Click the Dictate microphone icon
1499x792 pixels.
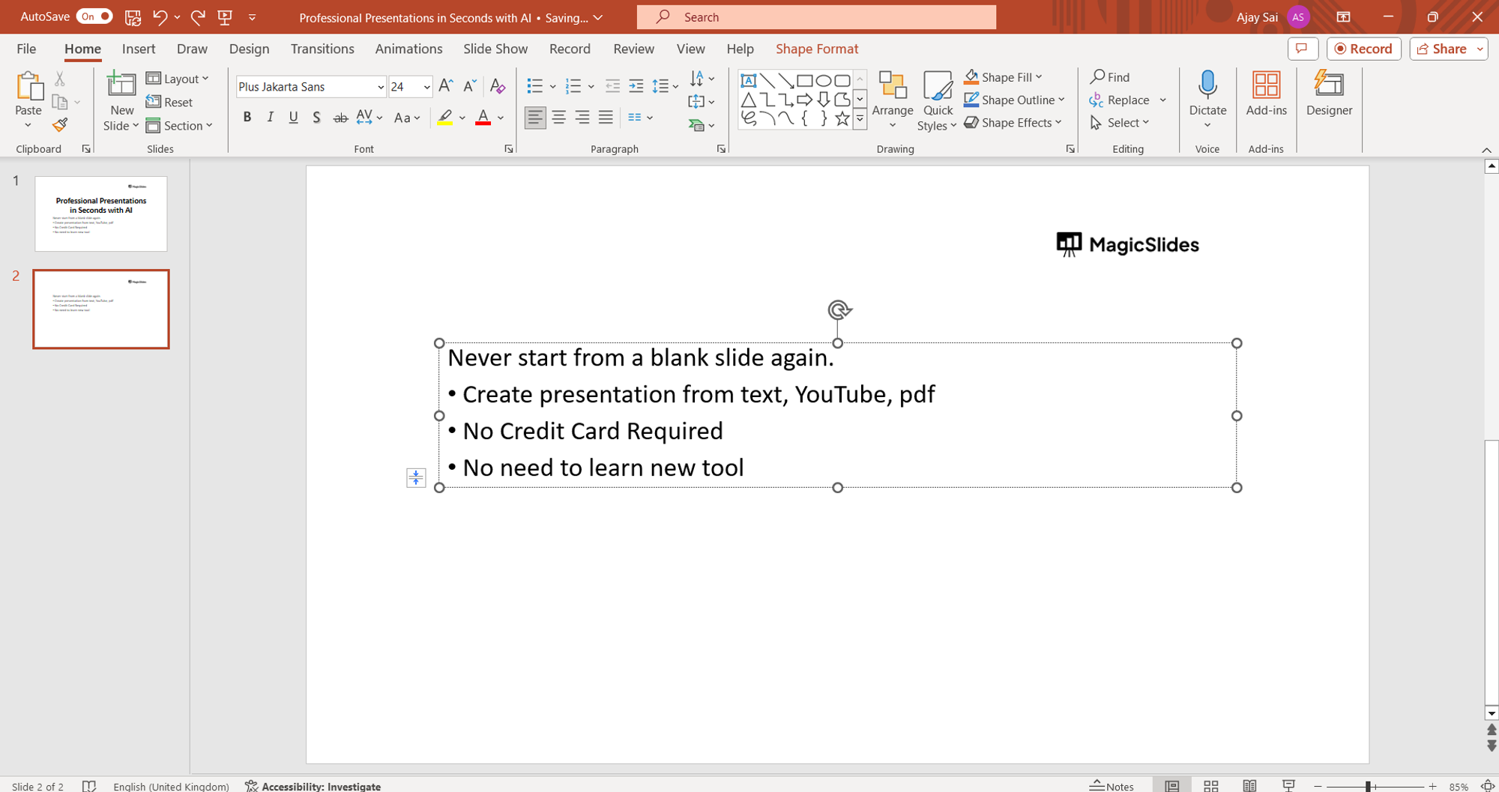point(1207,85)
